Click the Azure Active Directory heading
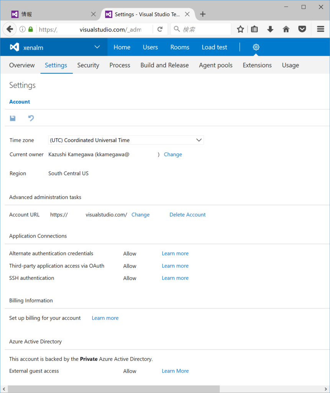Screen dimensions: 330x393 (35, 342)
